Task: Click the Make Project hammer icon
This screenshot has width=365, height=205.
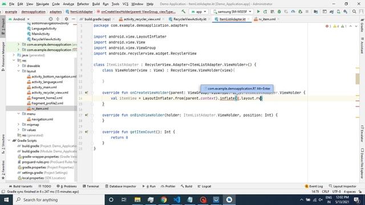Action: pyautogui.click(x=184, y=11)
